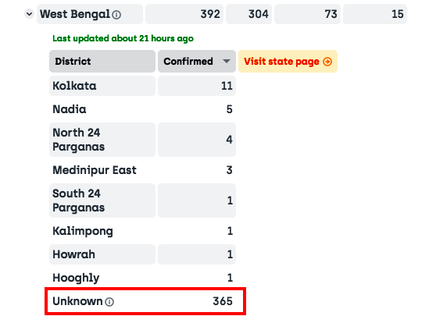The width and height of the screenshot is (429, 316).
Task: Select West Bengal state name
Action: point(75,14)
